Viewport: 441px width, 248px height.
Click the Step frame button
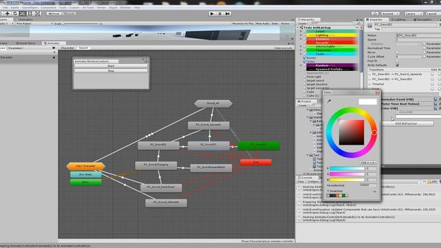point(227,14)
